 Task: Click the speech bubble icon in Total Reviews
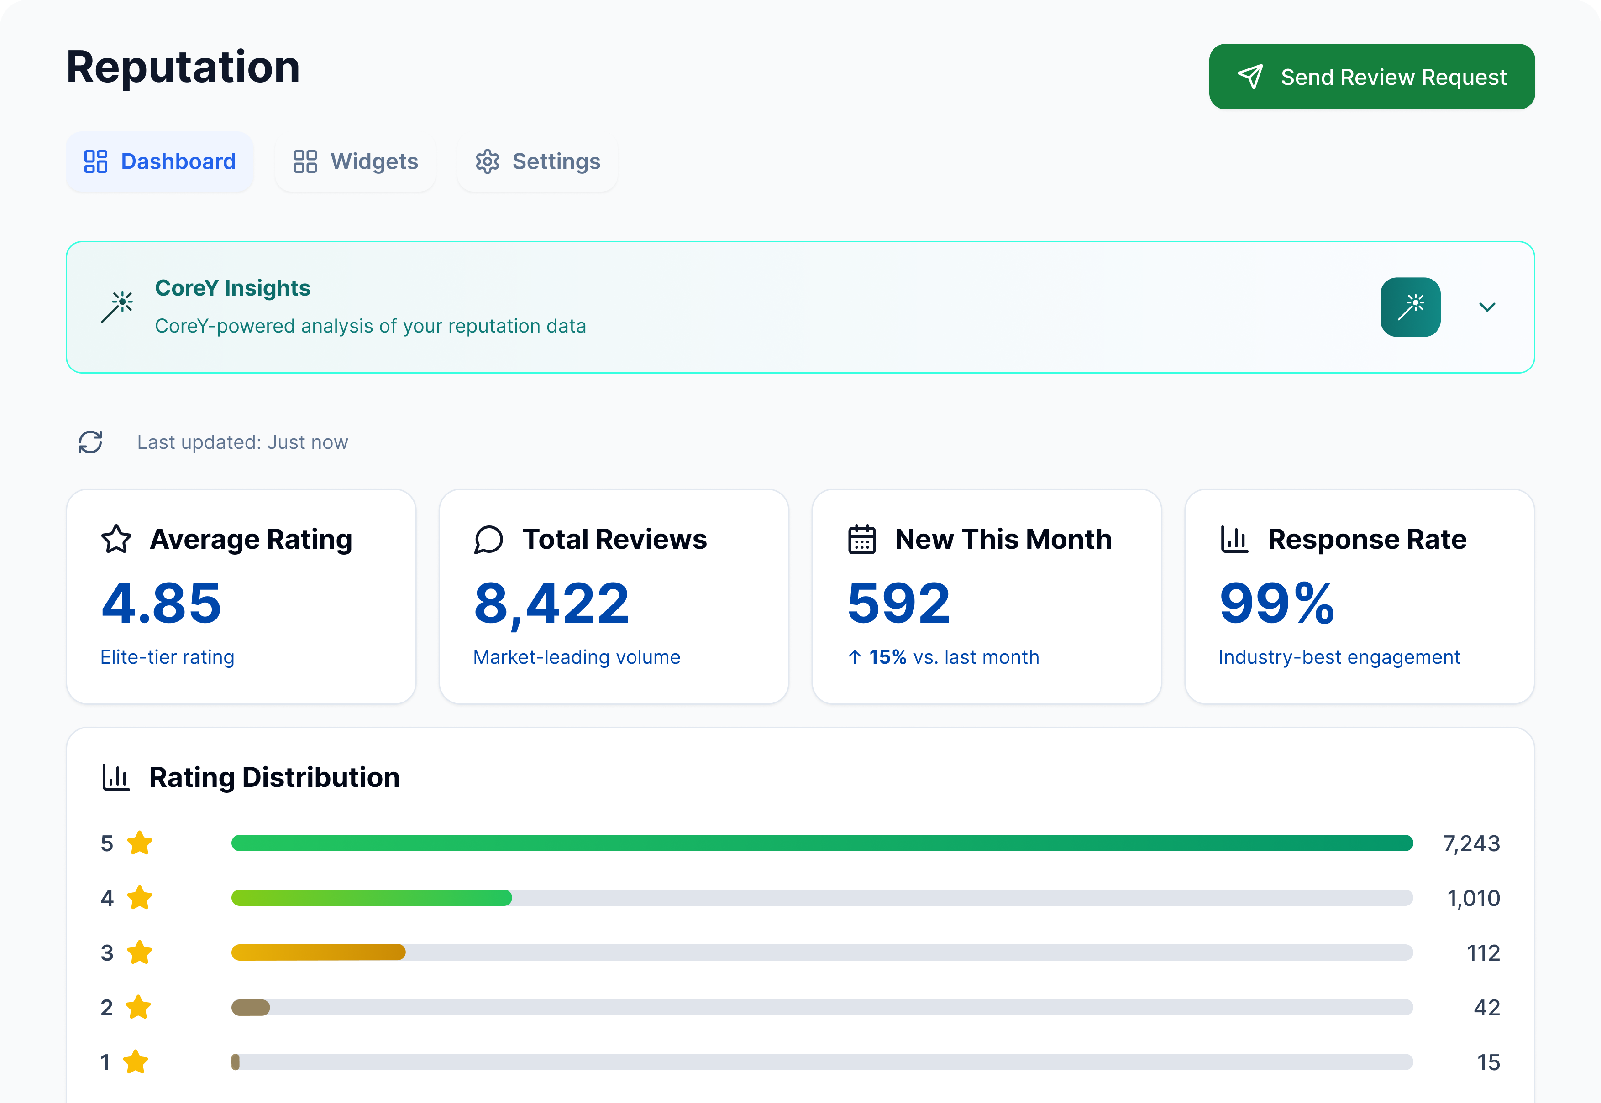tap(488, 540)
